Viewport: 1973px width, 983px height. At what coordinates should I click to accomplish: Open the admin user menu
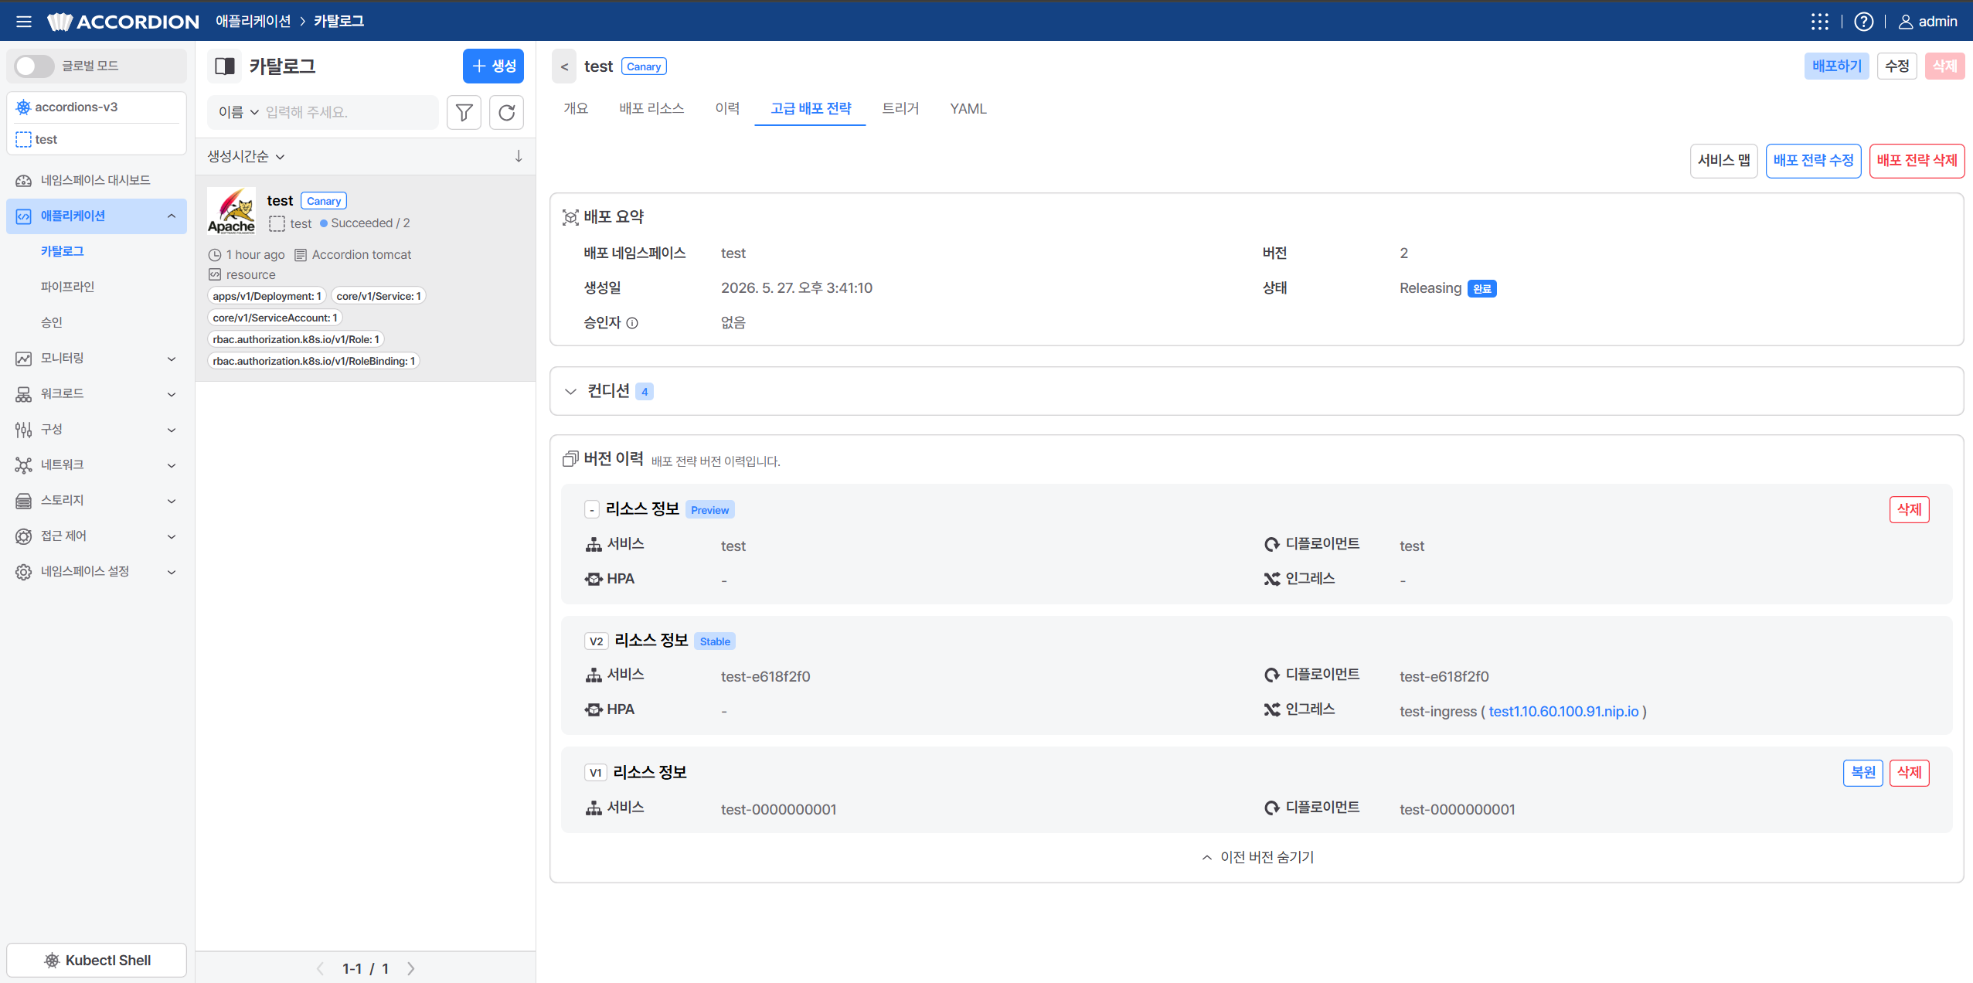click(1927, 22)
